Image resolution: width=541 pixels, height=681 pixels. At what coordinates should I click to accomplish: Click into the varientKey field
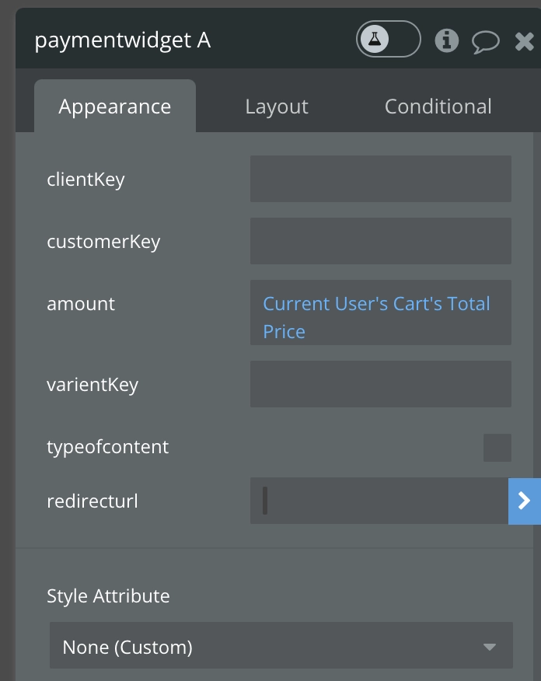coord(380,384)
